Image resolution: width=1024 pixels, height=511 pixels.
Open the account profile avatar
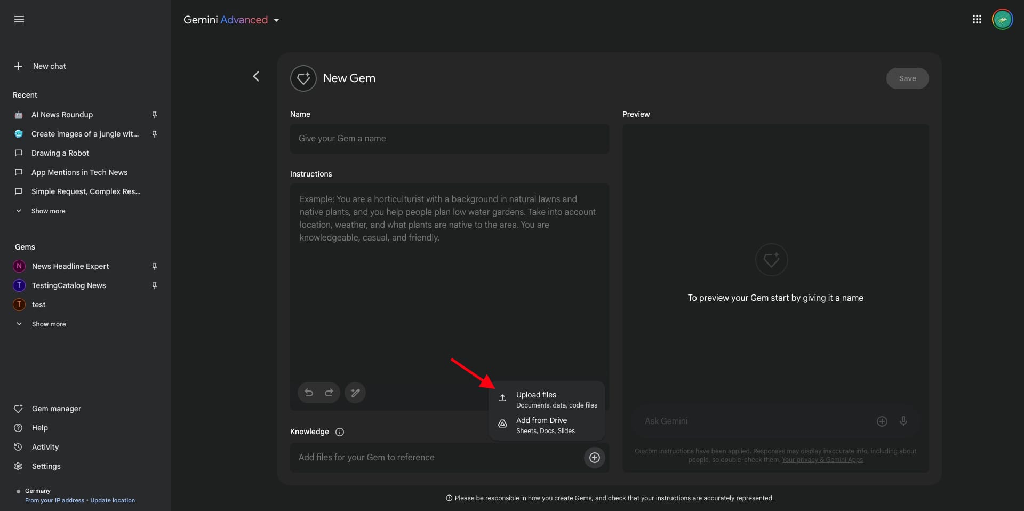point(1003,20)
